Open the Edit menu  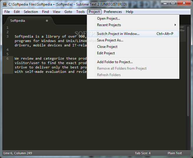[17, 12]
